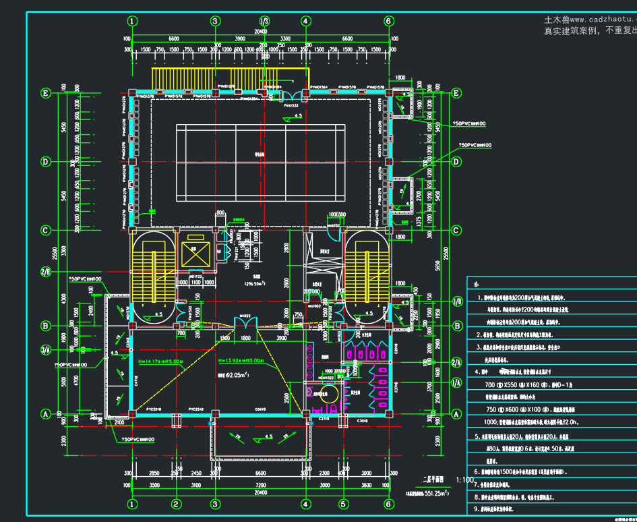This screenshot has width=637, height=522.
Task: Click note 6 mentioning 1500
Action: coord(521,472)
